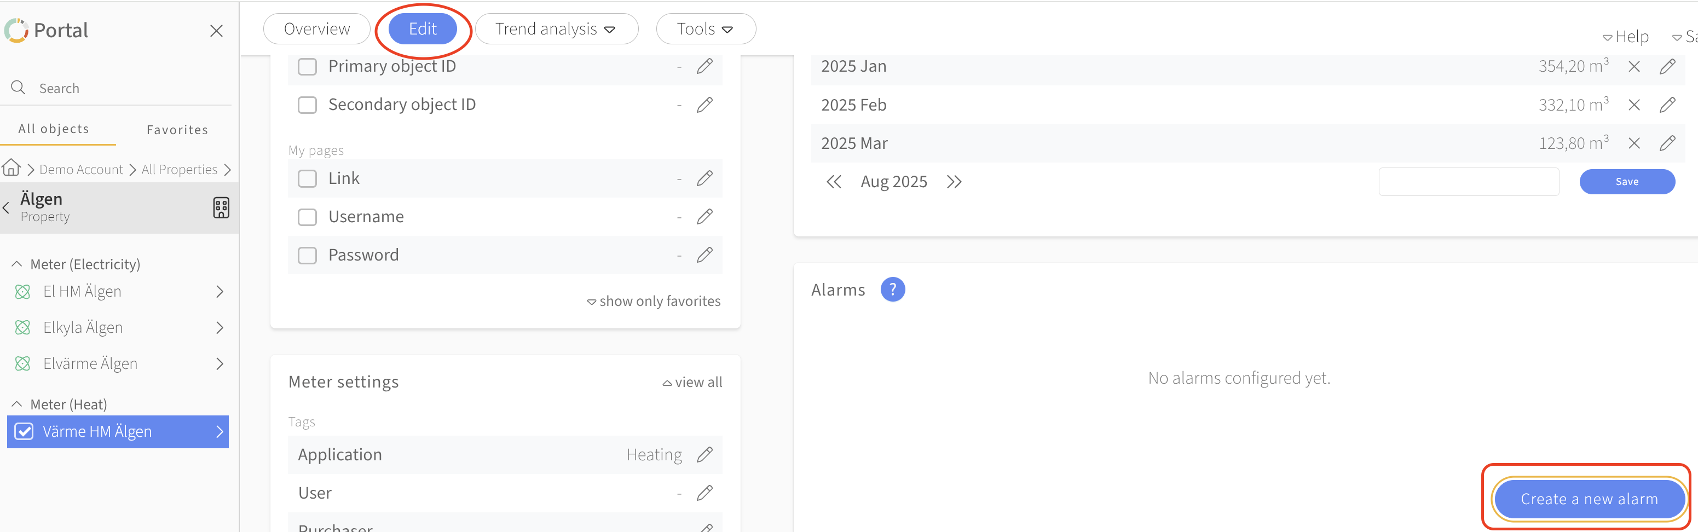Click the building icon next to Älgen

[221, 207]
